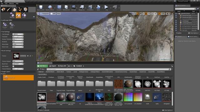Browse to brush texture with magnifier icon
Image resolution: width=200 pixels, height=112 pixels.
pos(30,56)
